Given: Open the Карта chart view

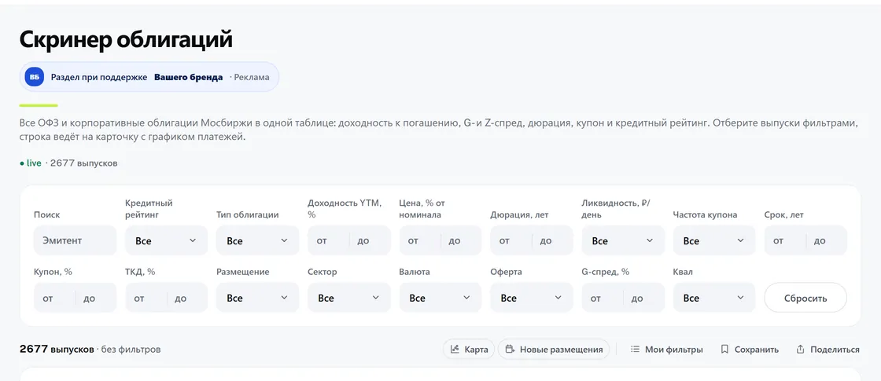Looking at the screenshot, I should coord(469,349).
